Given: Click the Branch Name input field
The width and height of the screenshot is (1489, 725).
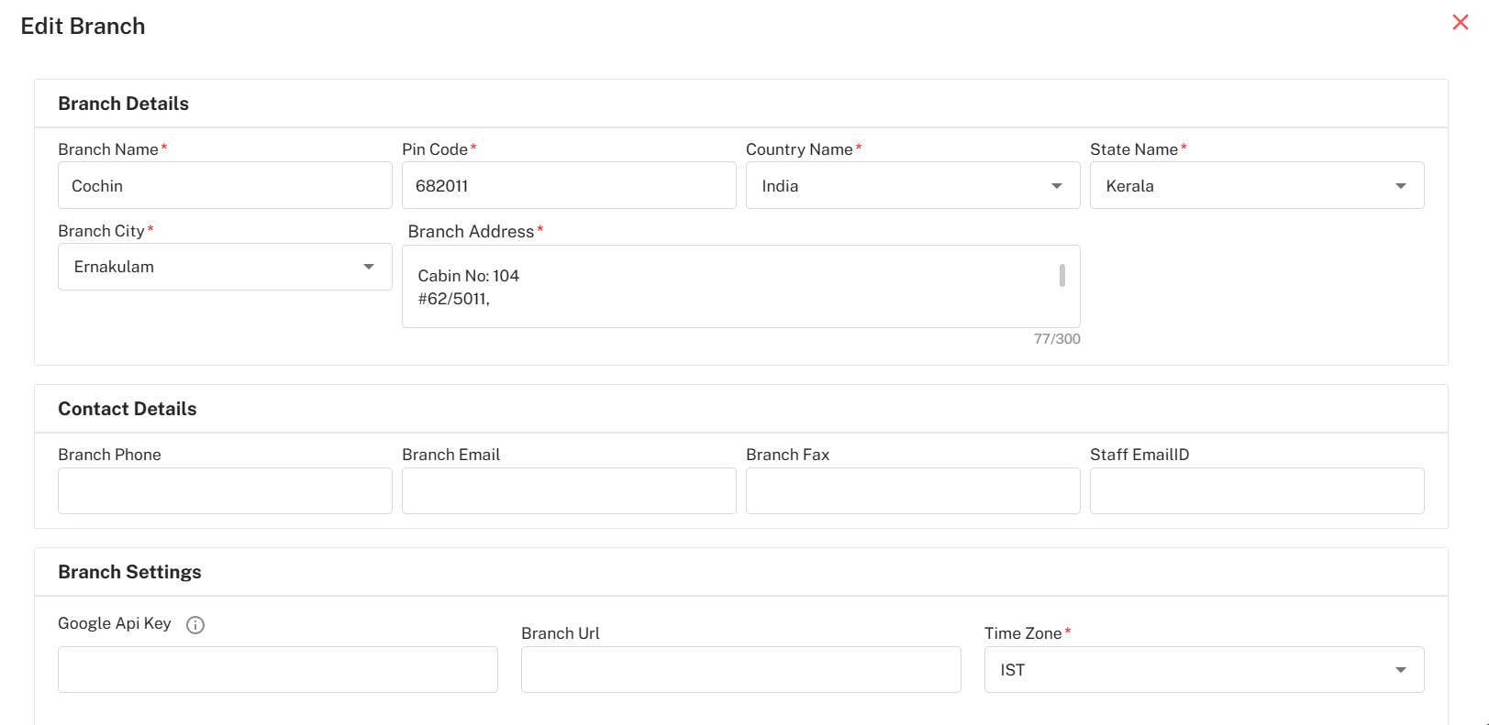Looking at the screenshot, I should (225, 186).
